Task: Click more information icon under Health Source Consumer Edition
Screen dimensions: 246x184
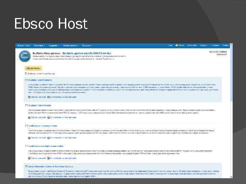Action: pos(49,138)
